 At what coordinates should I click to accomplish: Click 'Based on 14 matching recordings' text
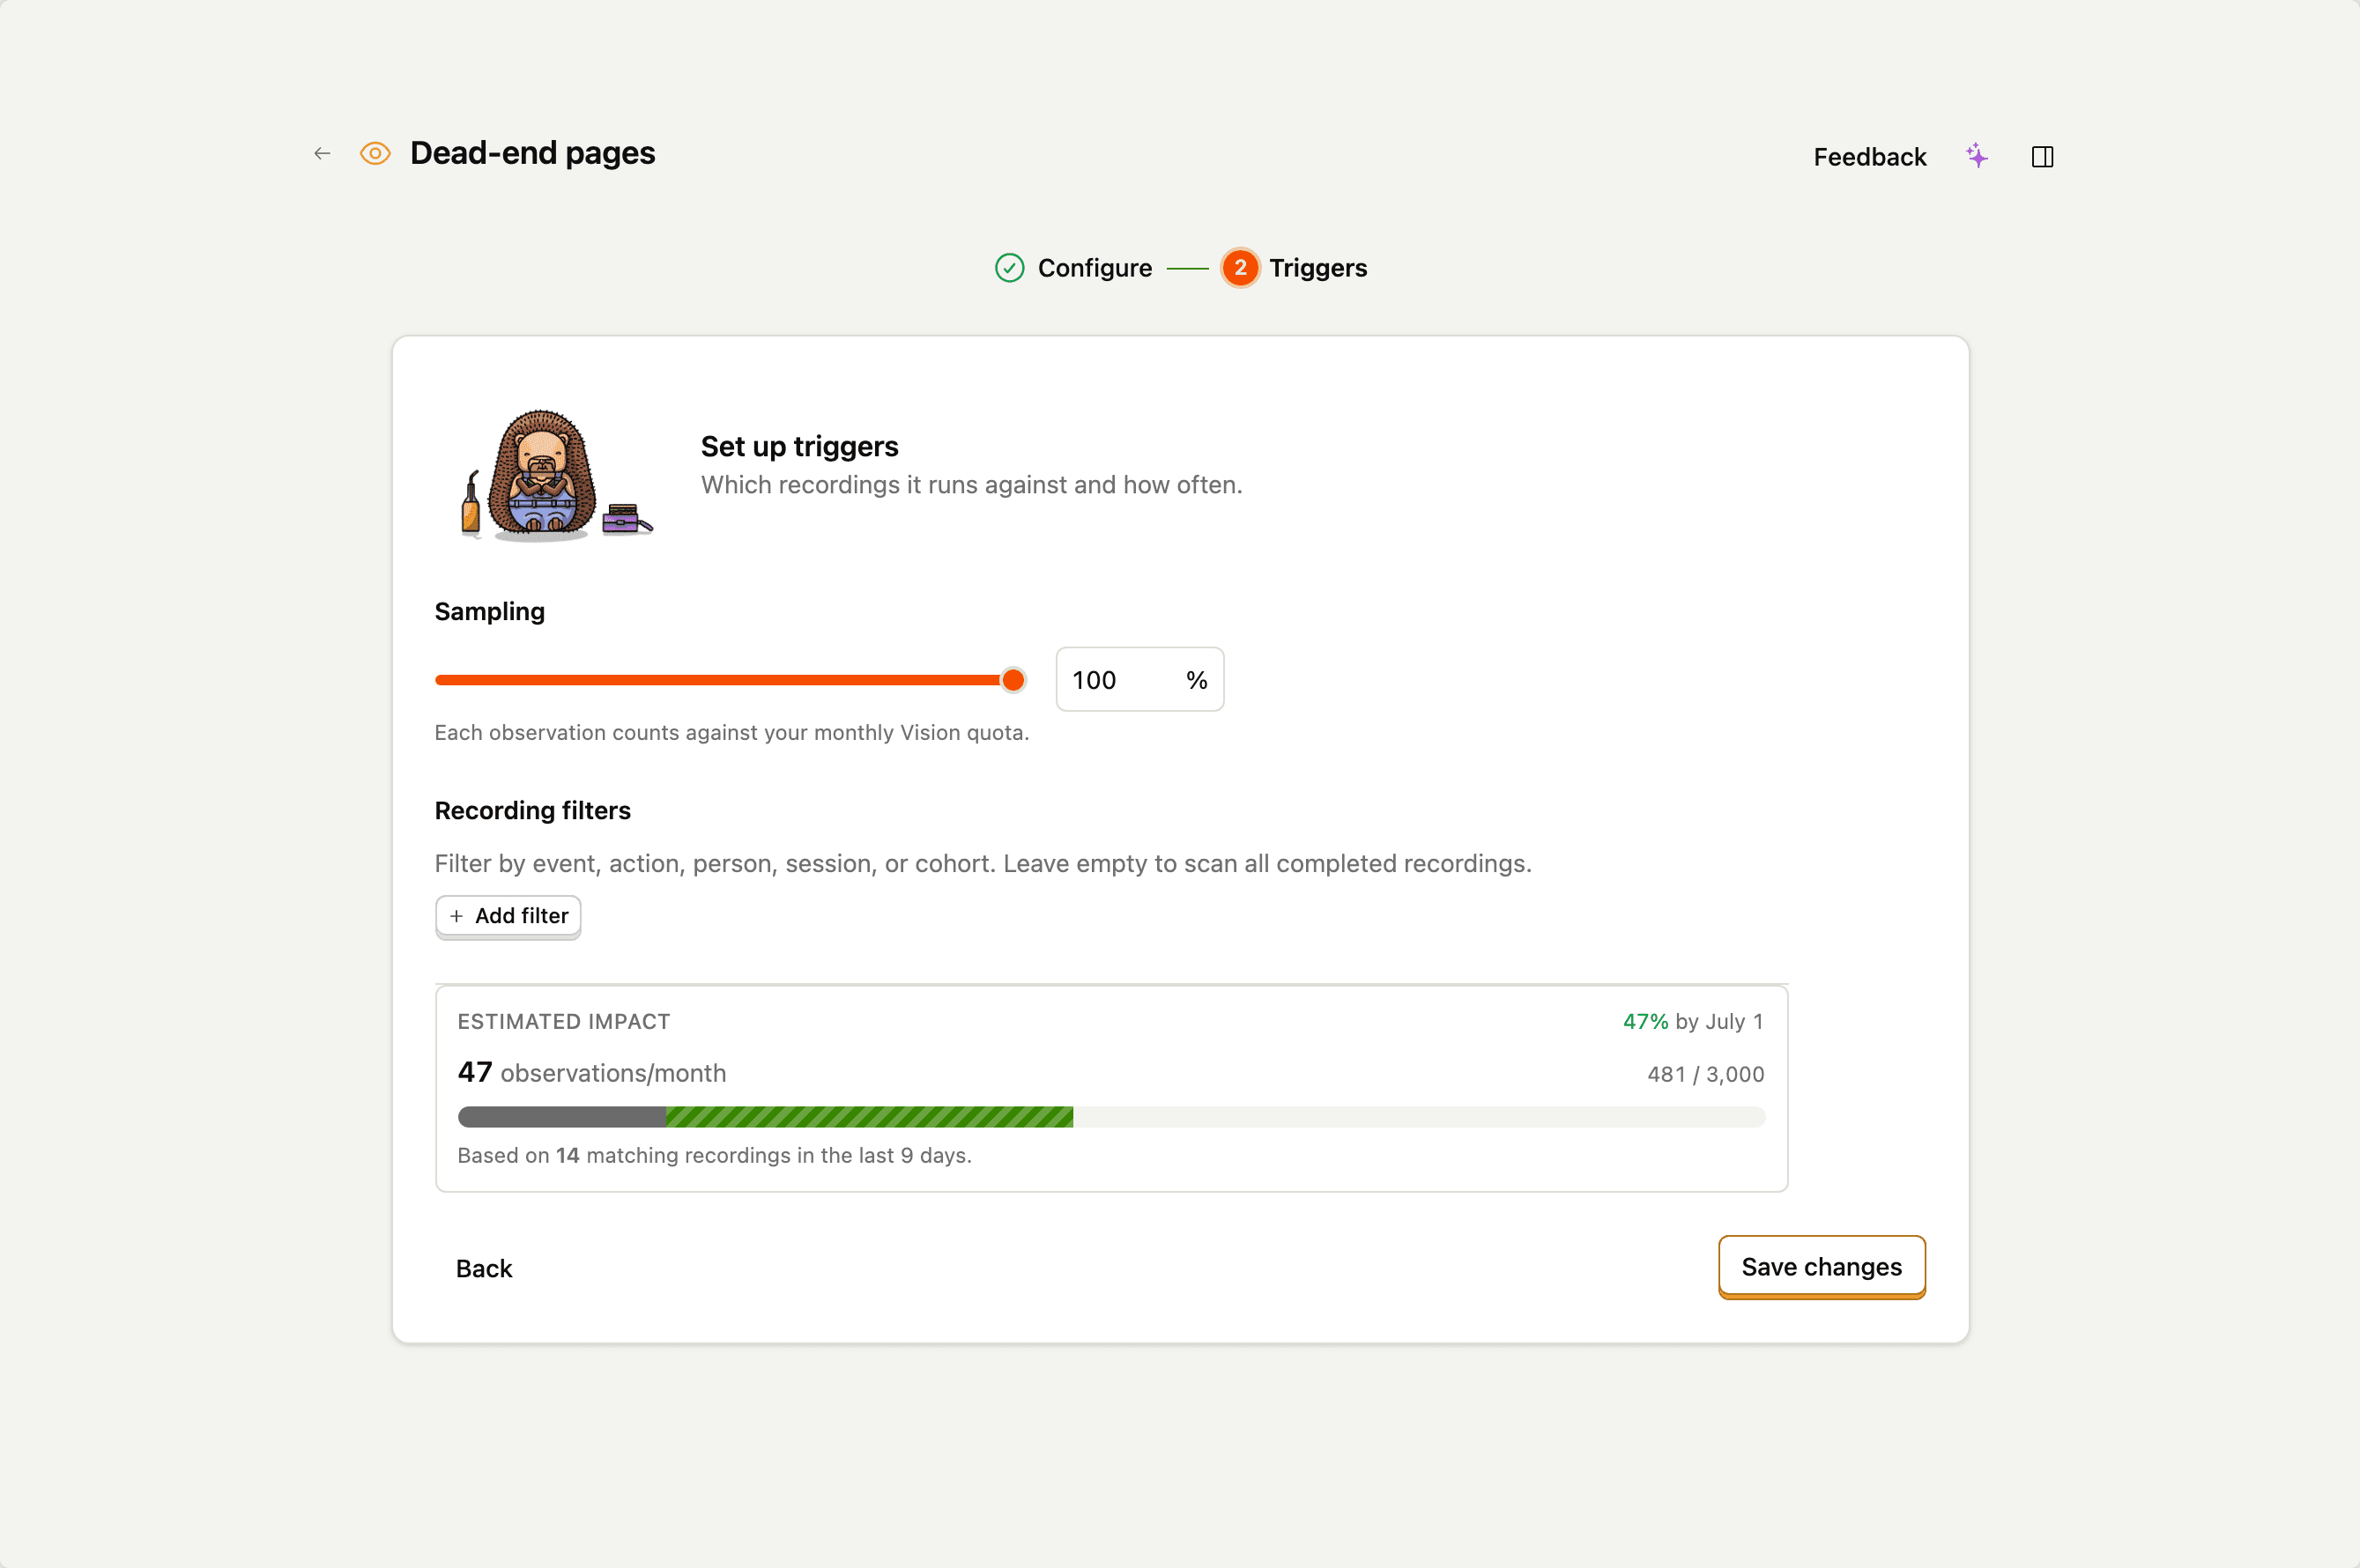715,1155
